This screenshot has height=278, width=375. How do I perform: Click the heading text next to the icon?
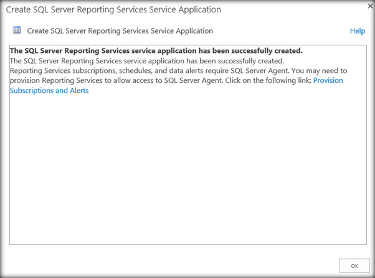tap(120, 31)
